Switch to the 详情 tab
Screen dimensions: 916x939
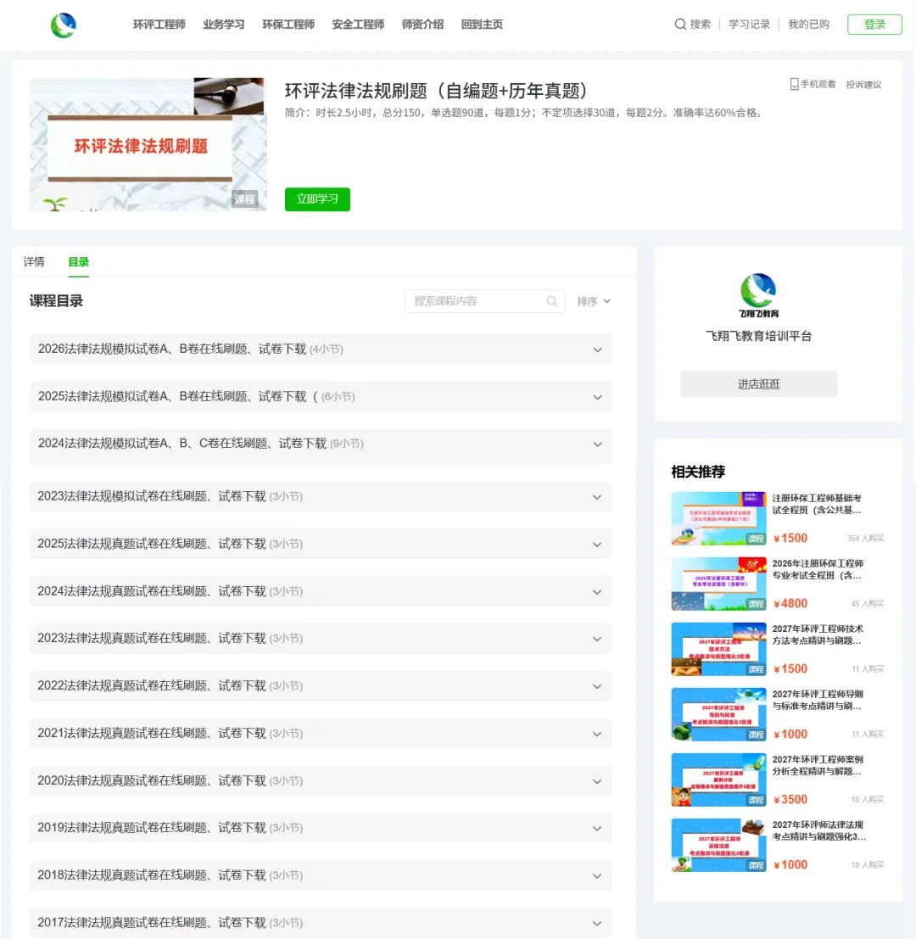[34, 262]
